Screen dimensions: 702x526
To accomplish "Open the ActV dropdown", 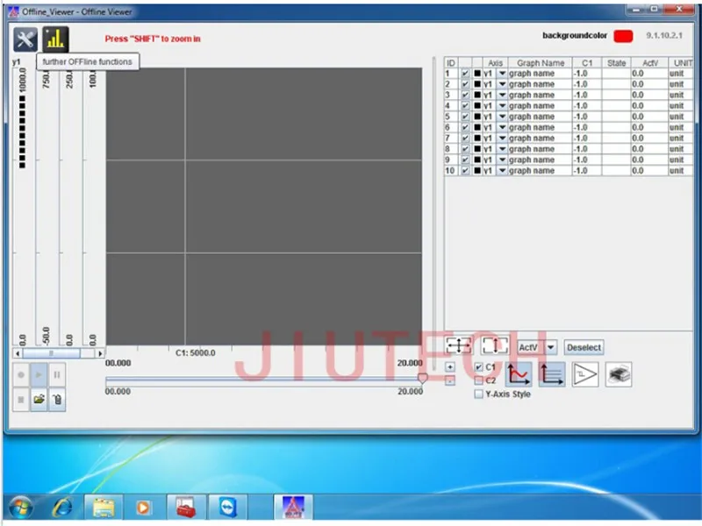I will 551,347.
